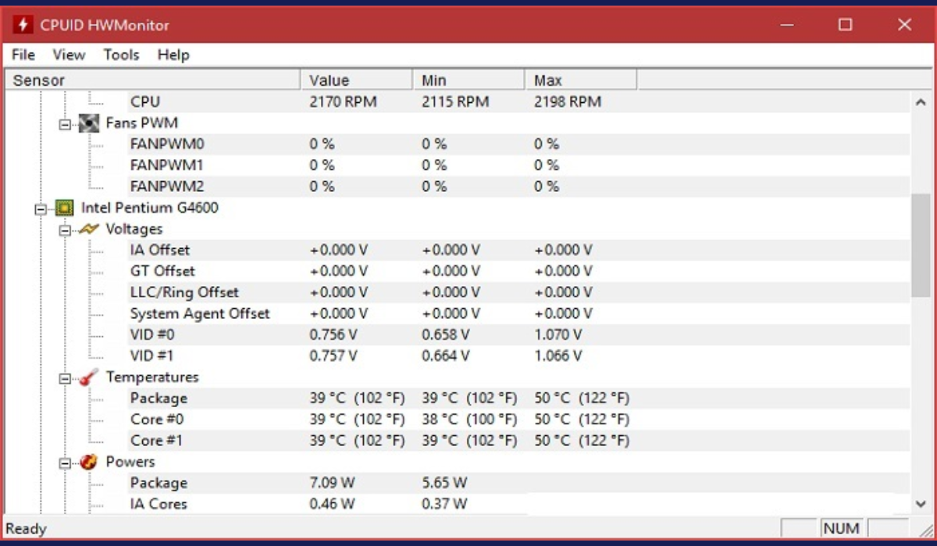The image size is (937, 546).
Task: Open the File menu
Action: click(x=23, y=55)
